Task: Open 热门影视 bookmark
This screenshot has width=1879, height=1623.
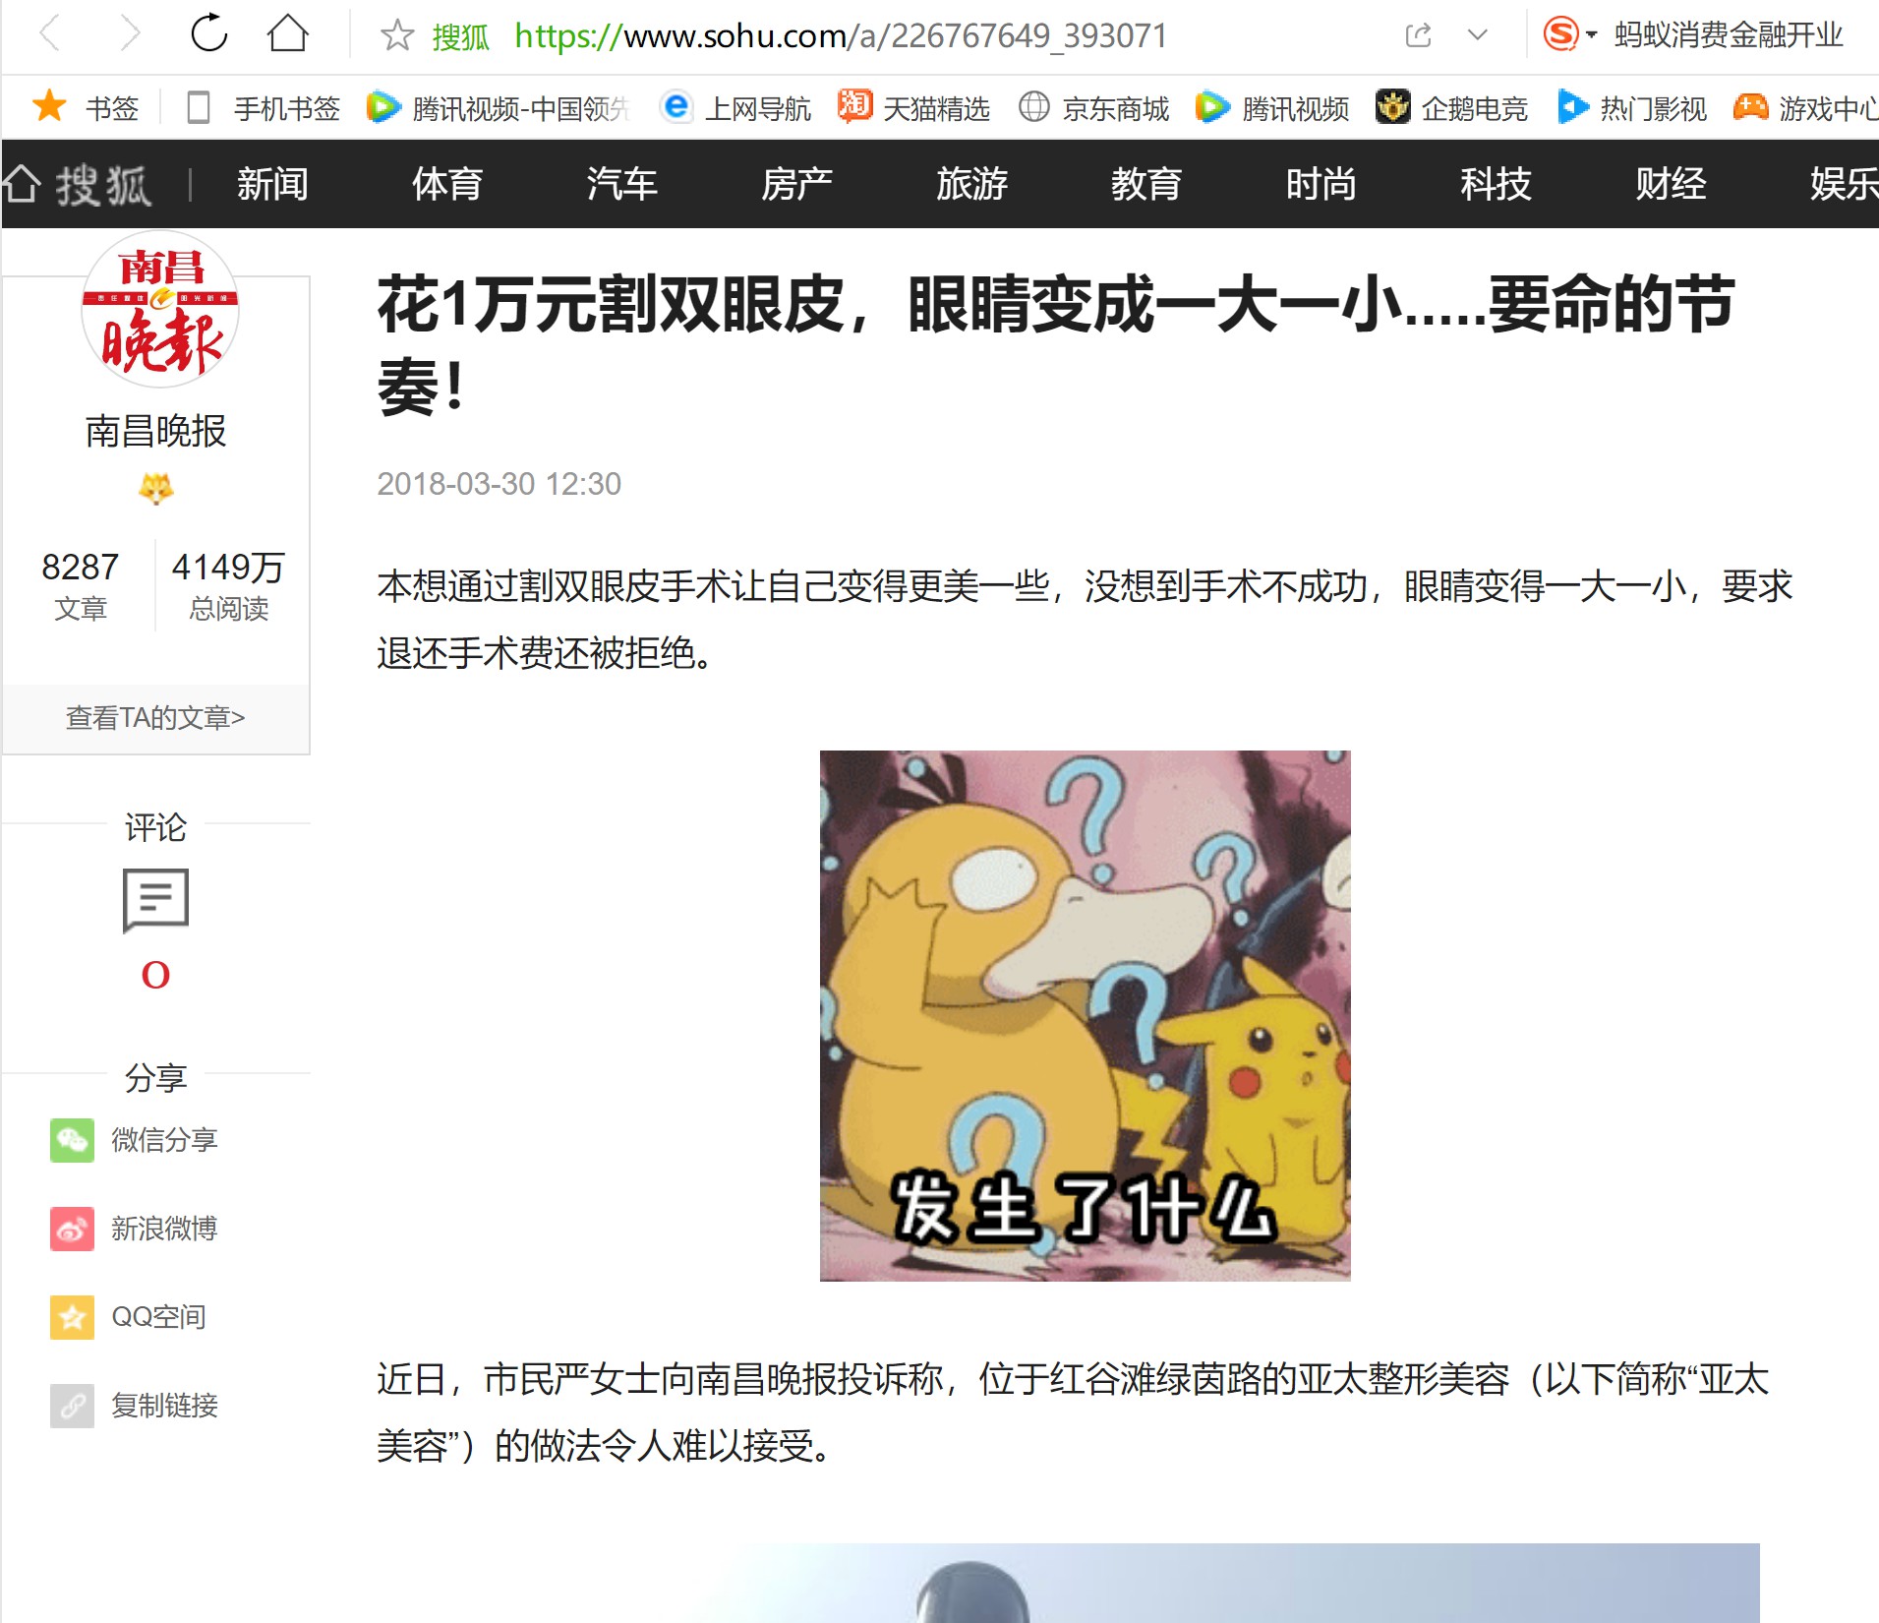Action: pyautogui.click(x=1632, y=107)
